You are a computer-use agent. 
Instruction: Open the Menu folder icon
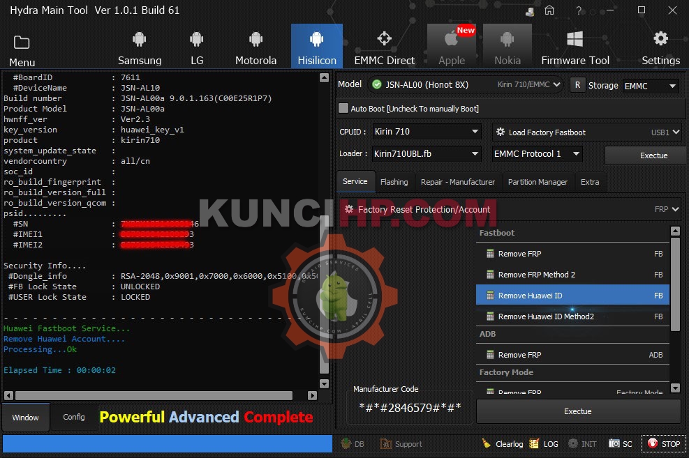22,43
